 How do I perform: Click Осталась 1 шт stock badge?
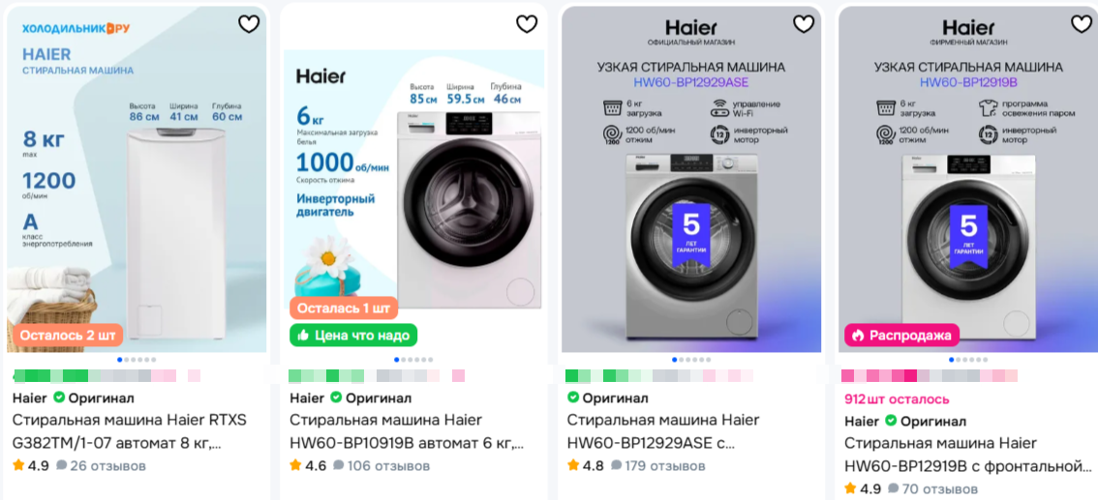pos(344,309)
